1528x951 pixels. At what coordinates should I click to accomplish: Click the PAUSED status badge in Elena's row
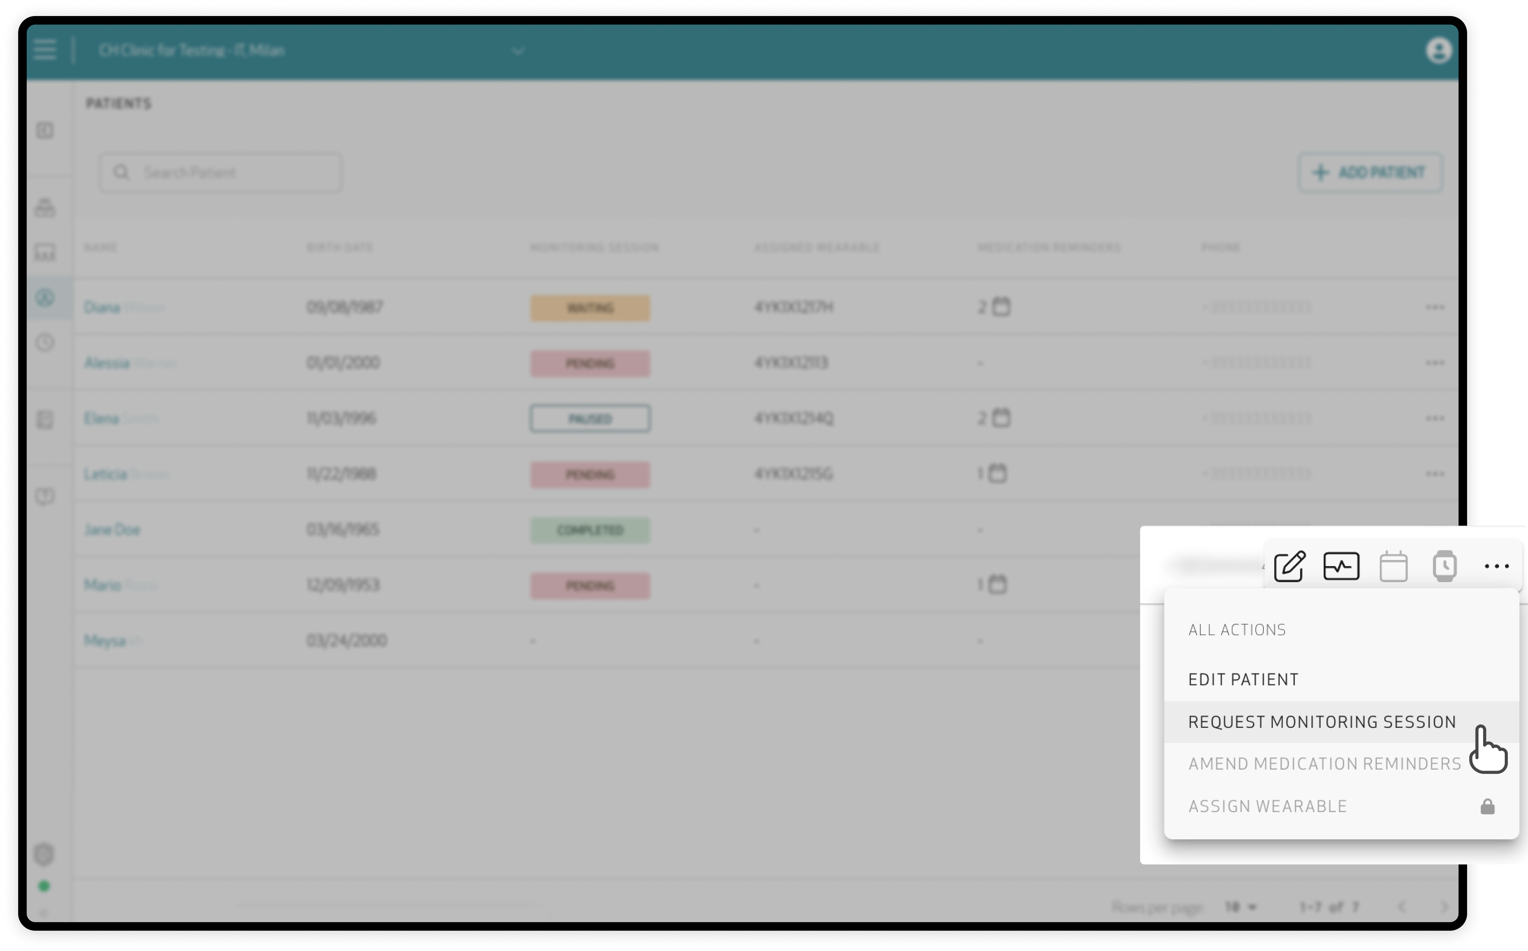[590, 418]
